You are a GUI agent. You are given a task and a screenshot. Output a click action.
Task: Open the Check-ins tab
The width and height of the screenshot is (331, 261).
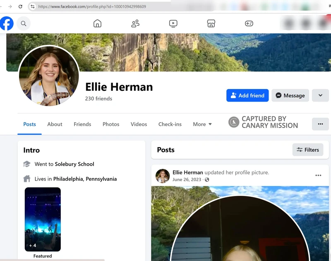click(x=170, y=124)
